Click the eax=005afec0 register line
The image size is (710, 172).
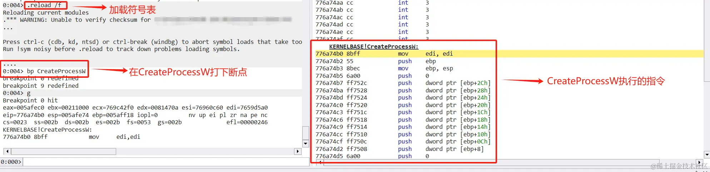(135, 108)
